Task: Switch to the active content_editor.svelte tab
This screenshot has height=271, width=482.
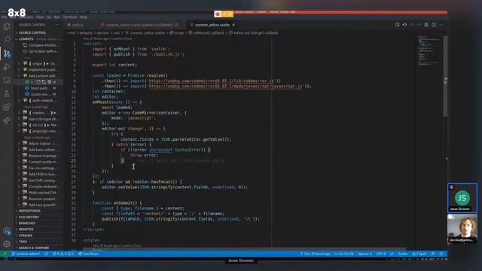Action: point(212,25)
